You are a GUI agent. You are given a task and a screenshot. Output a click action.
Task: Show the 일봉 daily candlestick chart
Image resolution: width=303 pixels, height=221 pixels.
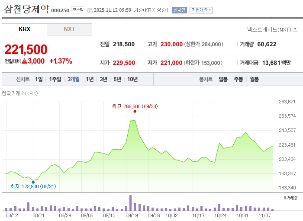[223, 79]
